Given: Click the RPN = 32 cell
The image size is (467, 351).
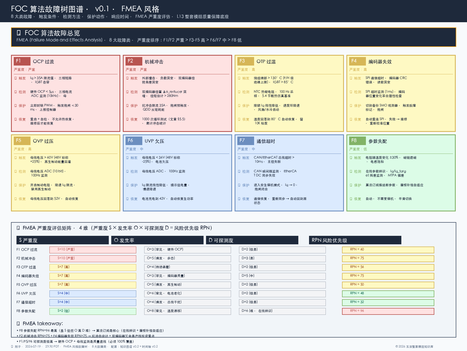Looking at the screenshot, I should pos(388,302).
